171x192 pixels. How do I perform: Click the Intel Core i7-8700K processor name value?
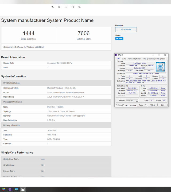pyautogui.click(x=56, y=107)
